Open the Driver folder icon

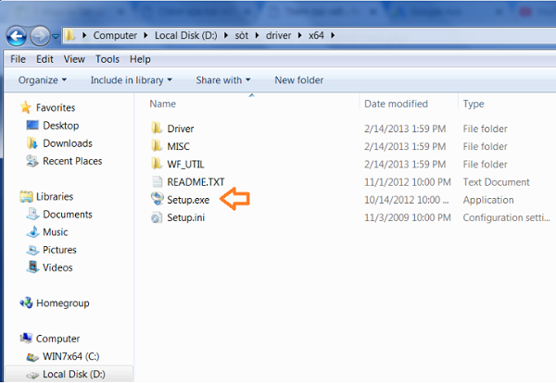tap(157, 129)
